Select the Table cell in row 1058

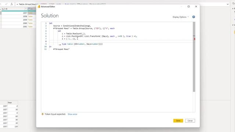tap(32, 16)
